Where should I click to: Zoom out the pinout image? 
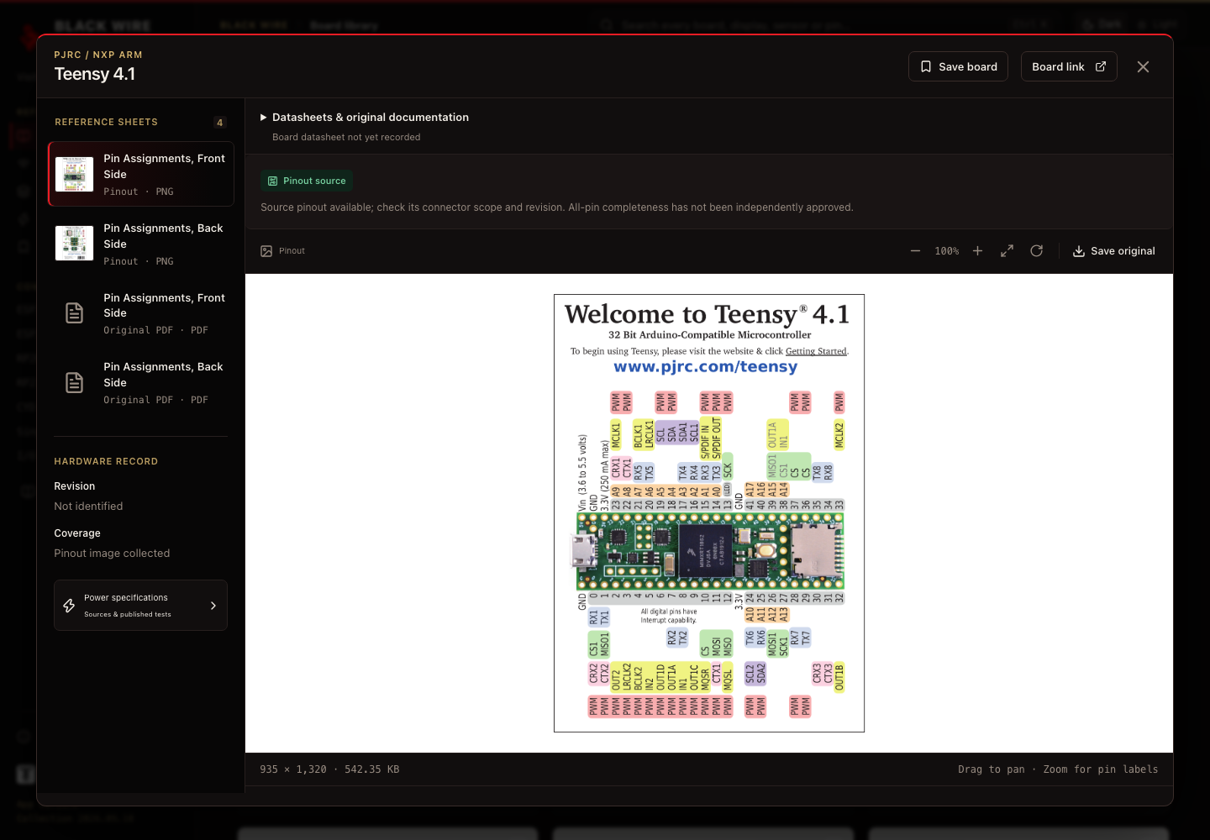(915, 251)
